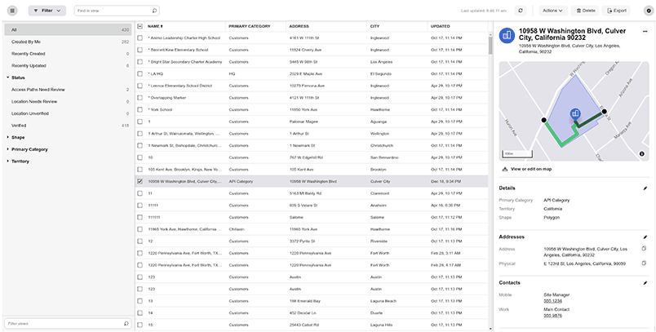Edit Contacts with the pencil icon

(x=645, y=283)
